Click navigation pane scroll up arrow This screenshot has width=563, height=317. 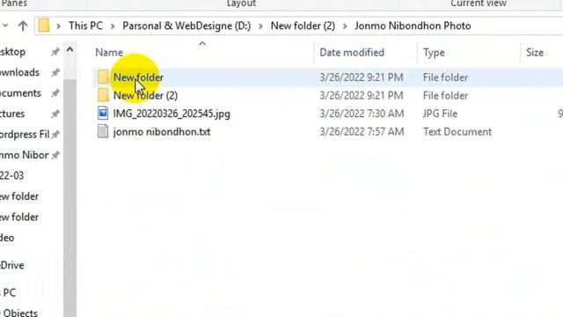tap(69, 49)
